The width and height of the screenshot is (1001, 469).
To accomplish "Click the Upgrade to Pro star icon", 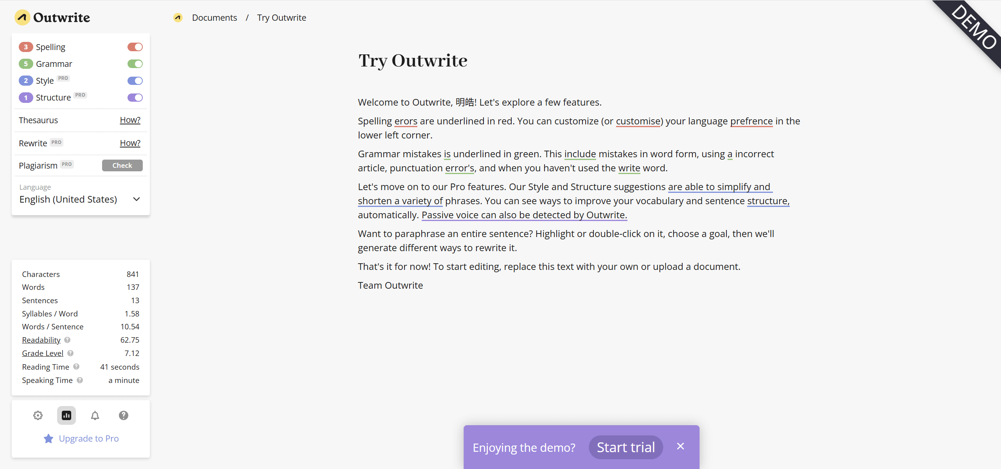I will tap(49, 438).
